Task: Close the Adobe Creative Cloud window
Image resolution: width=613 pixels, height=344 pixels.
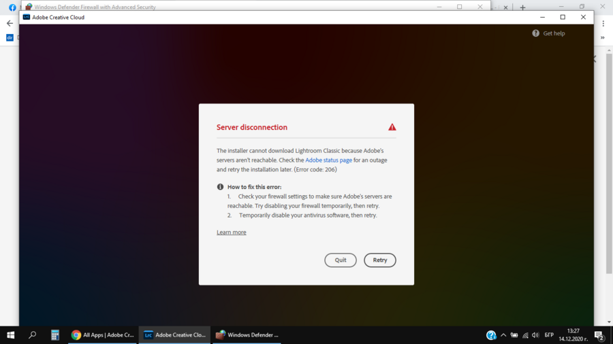Action: (x=583, y=17)
